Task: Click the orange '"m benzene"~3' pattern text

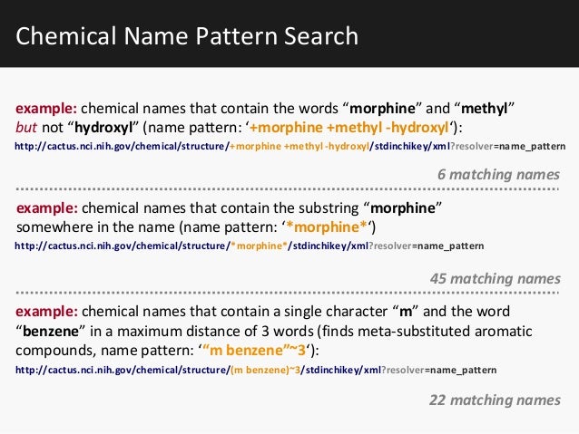Action: (254, 350)
